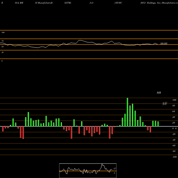
Task: Click the -20 label on MR axis
Action: [174, 134]
